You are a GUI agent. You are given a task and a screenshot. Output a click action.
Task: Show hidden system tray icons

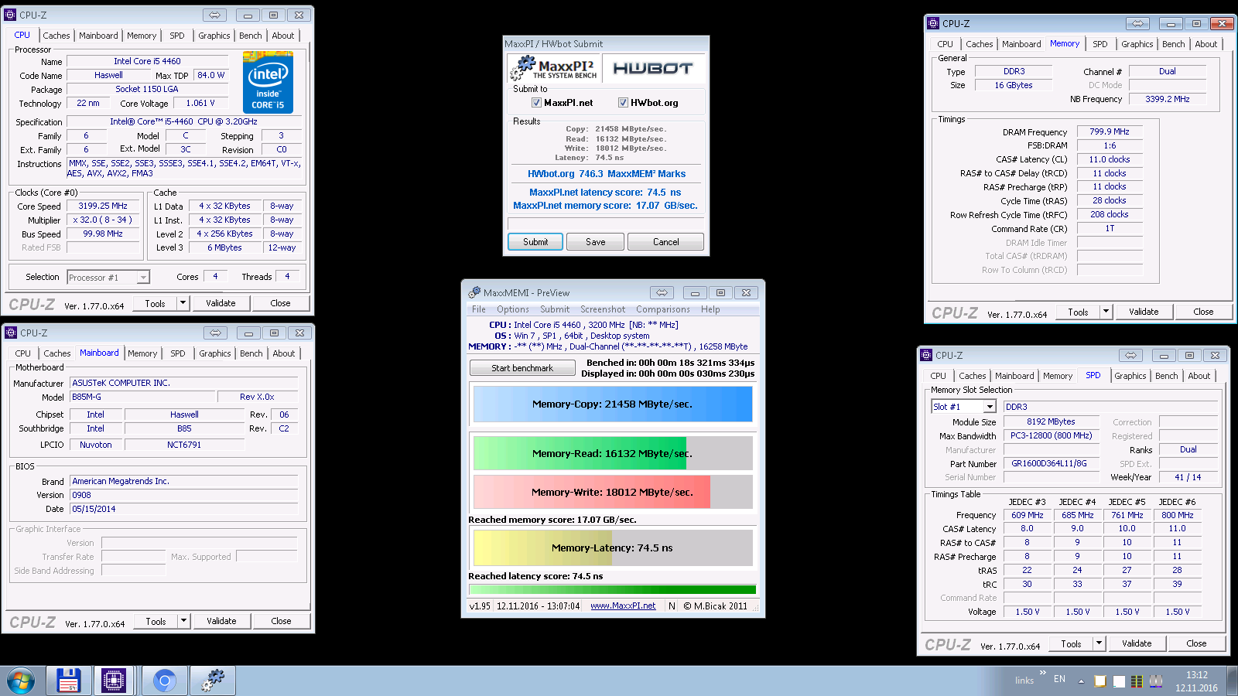(1081, 681)
